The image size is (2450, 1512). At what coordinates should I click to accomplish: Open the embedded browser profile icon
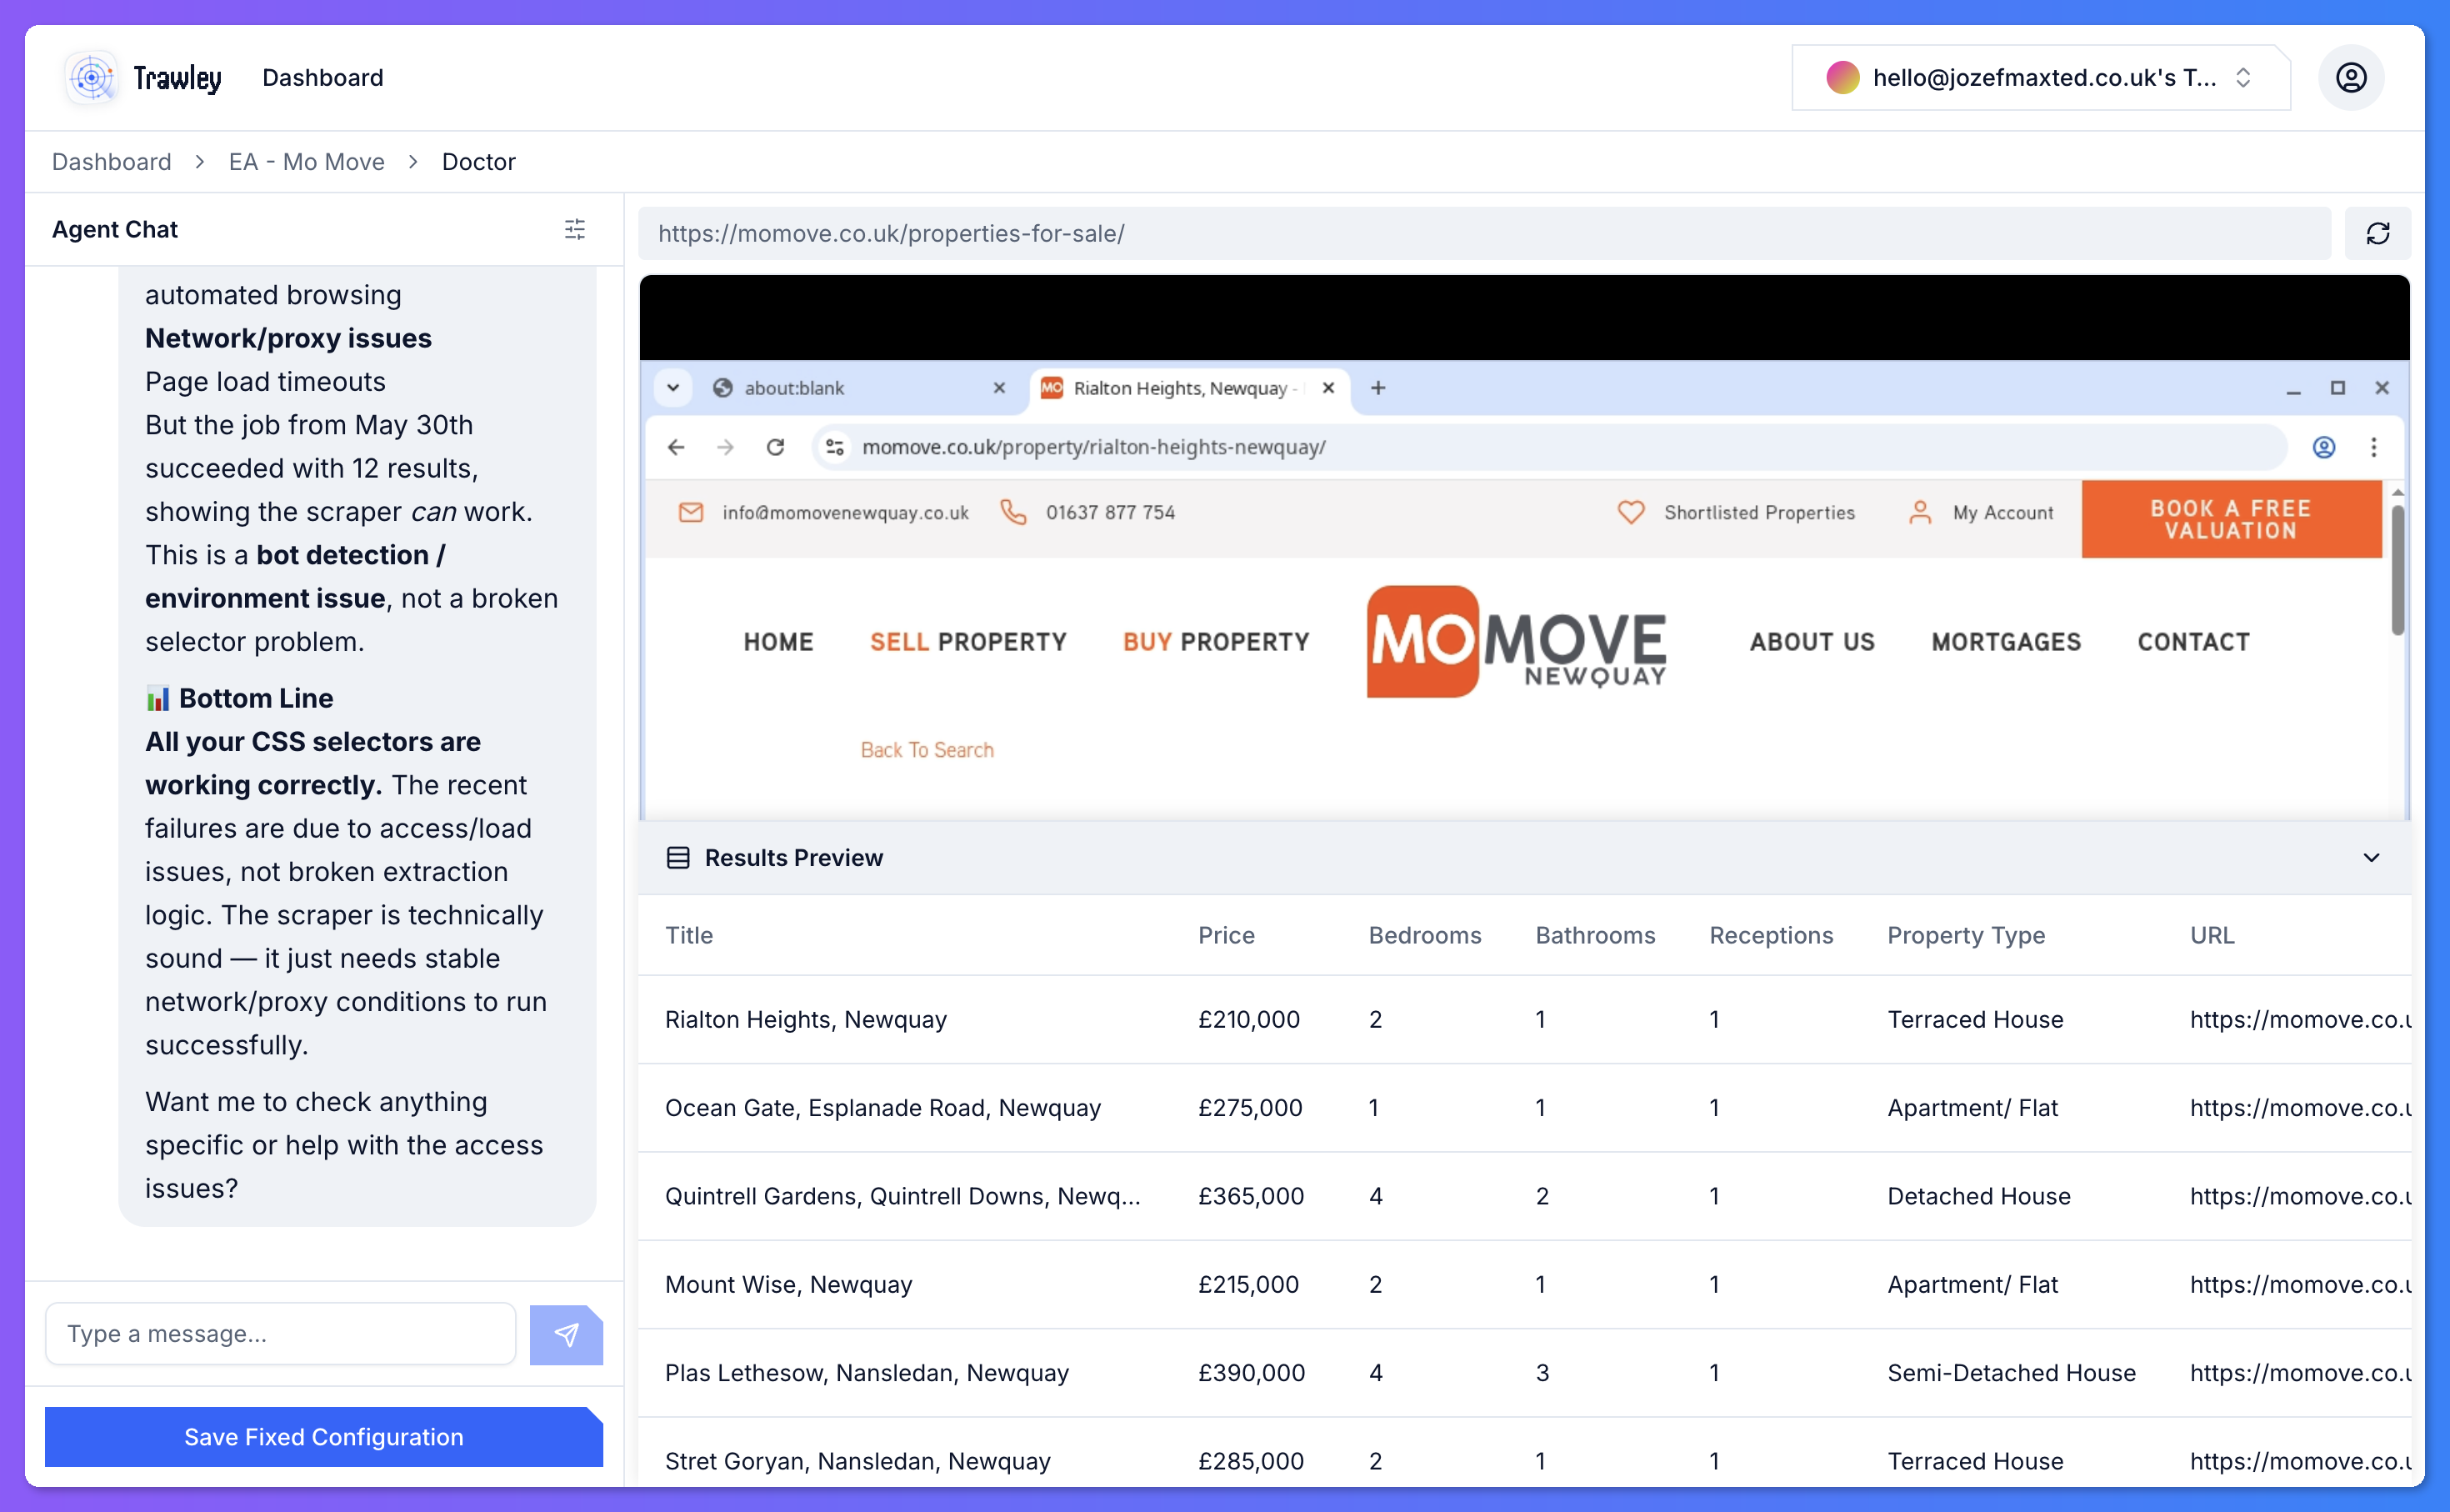pos(2324,447)
